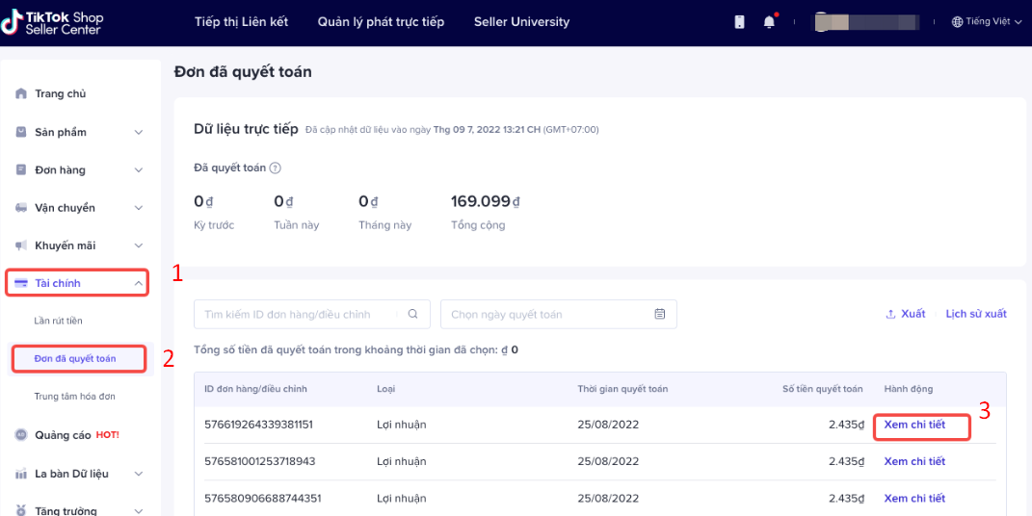
Task: Open Tiếp thị Liên kết in top menu
Action: click(x=242, y=22)
